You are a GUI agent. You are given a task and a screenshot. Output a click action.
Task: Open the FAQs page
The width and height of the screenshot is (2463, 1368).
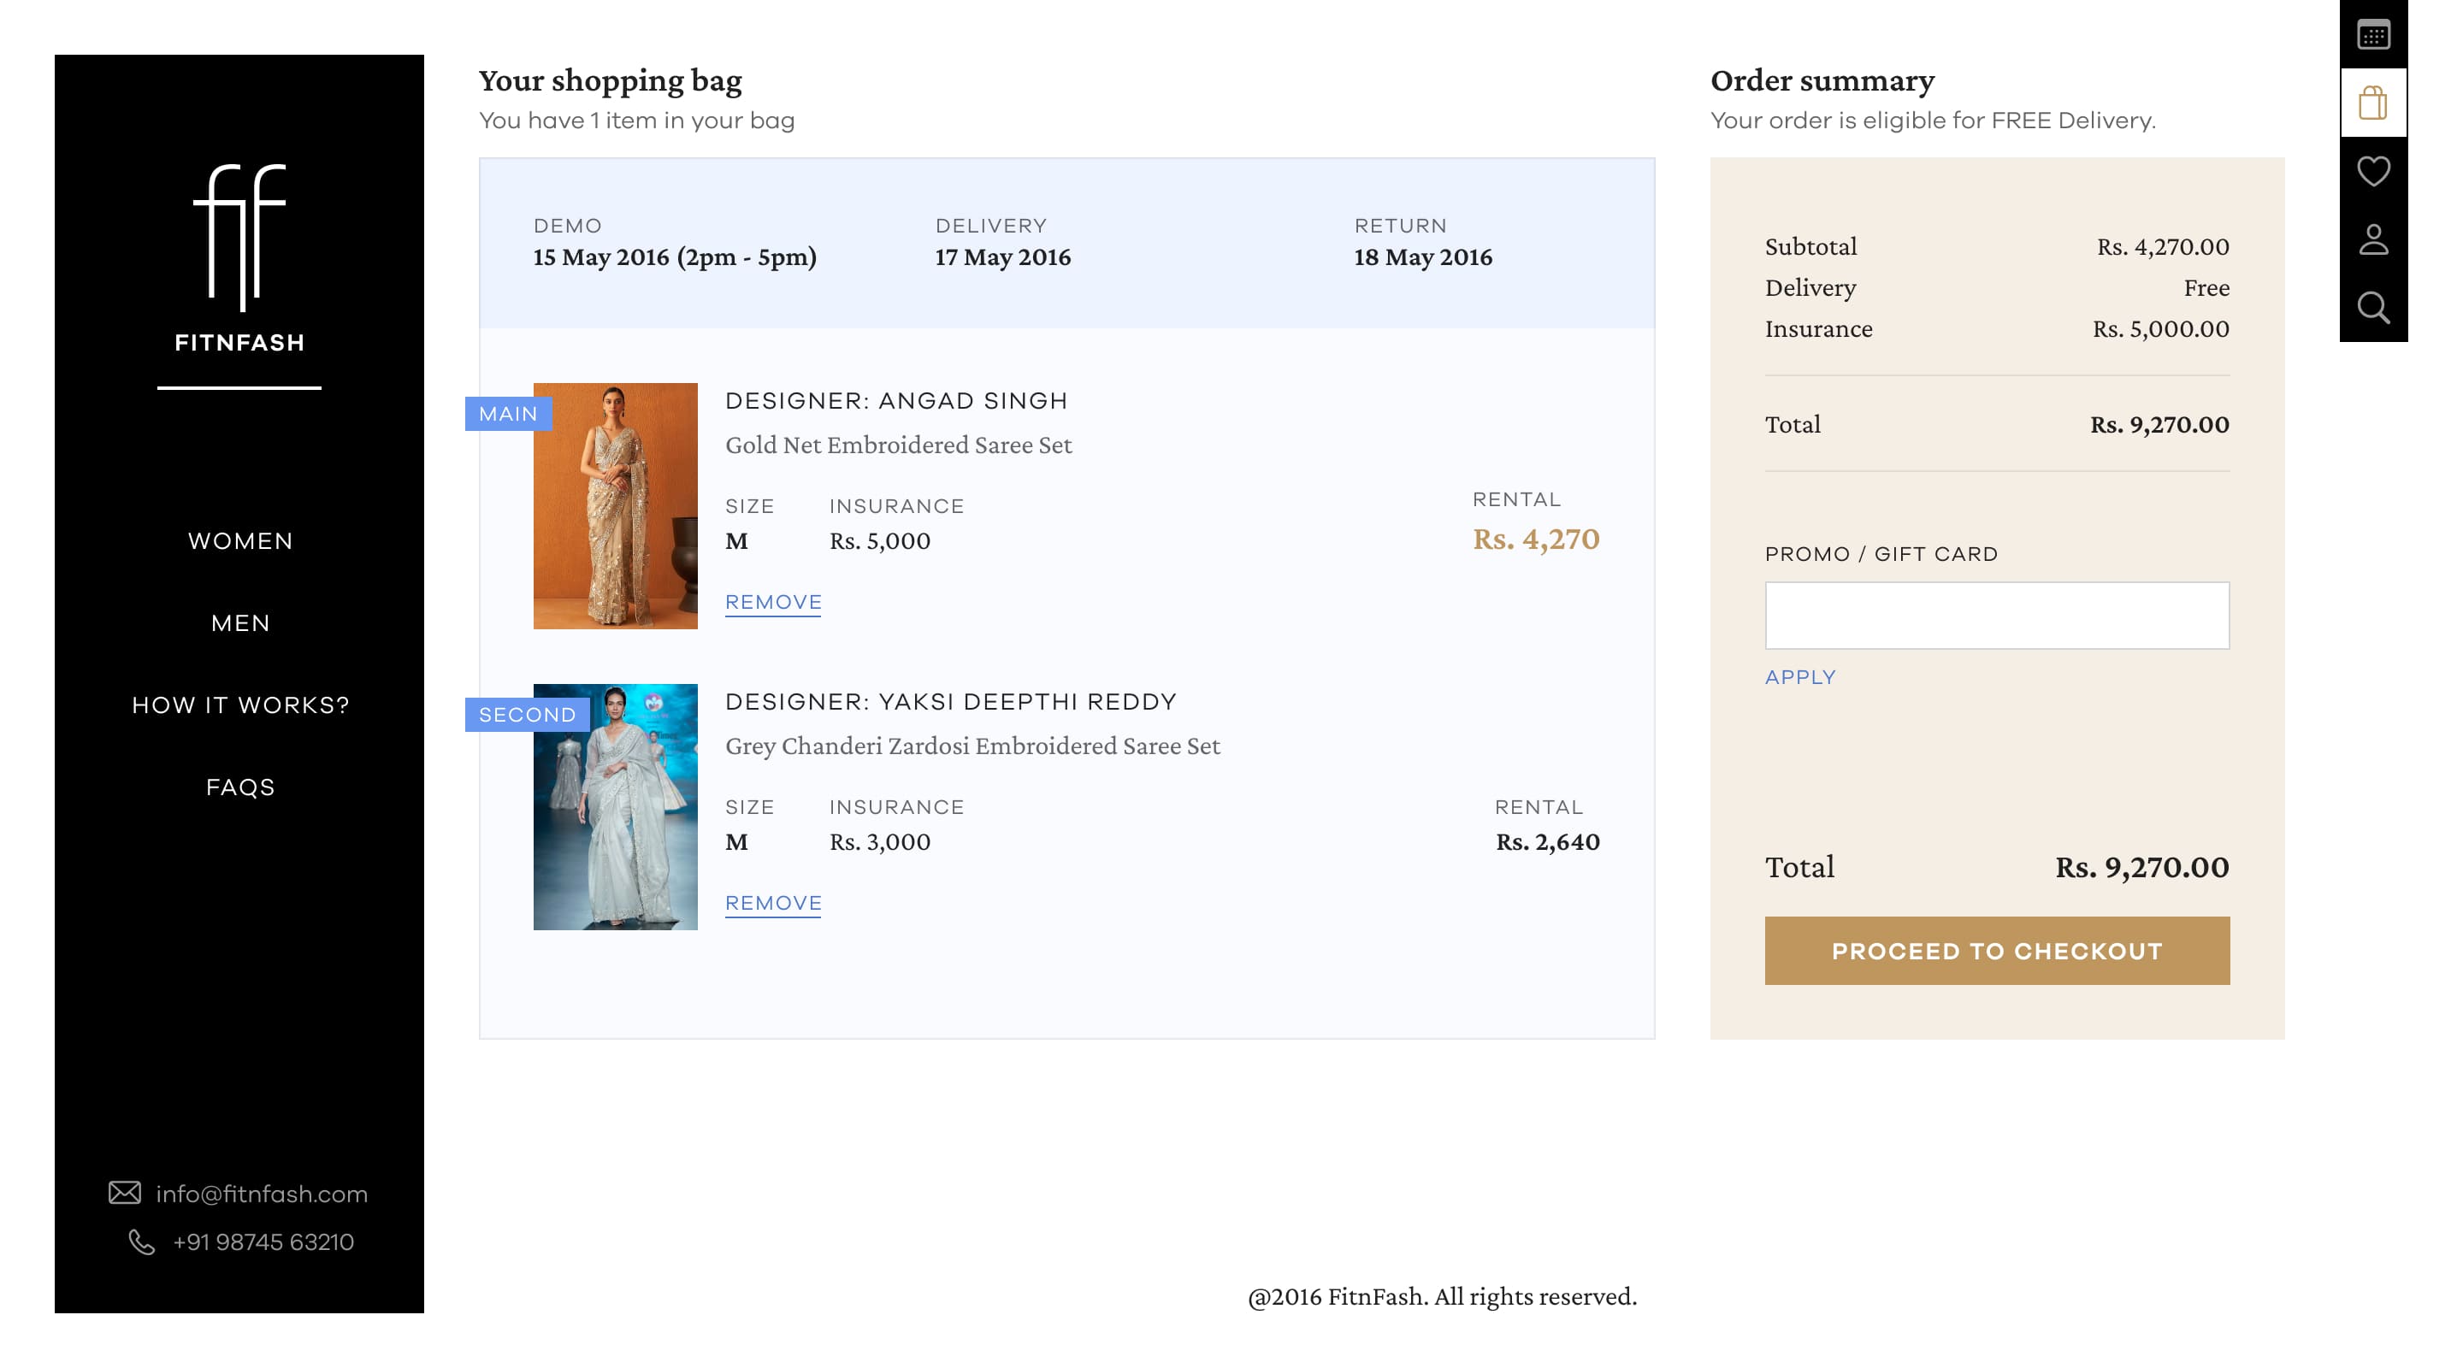[x=240, y=787]
